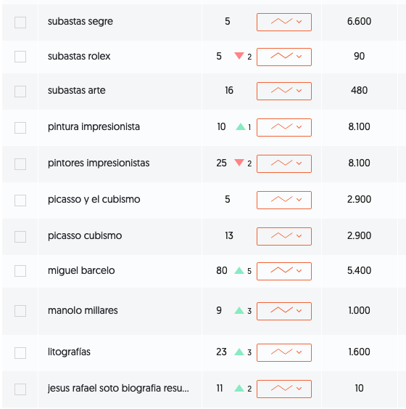Click the pintura impresionista keyword

[x=94, y=127]
